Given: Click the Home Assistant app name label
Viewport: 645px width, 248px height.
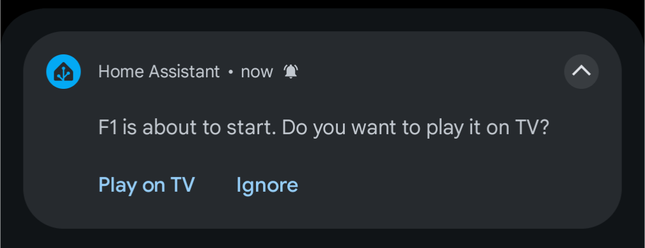Looking at the screenshot, I should pos(159,72).
